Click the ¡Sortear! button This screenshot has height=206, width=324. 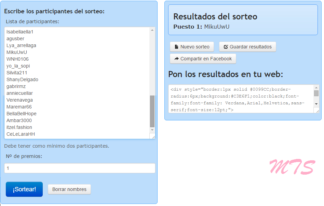click(x=24, y=189)
